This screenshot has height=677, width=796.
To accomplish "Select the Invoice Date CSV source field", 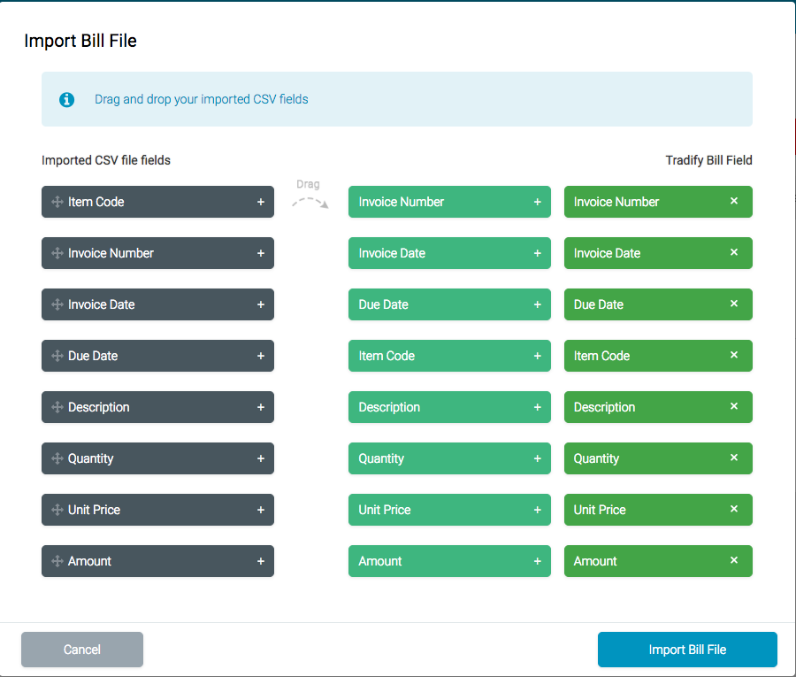I will pos(157,304).
